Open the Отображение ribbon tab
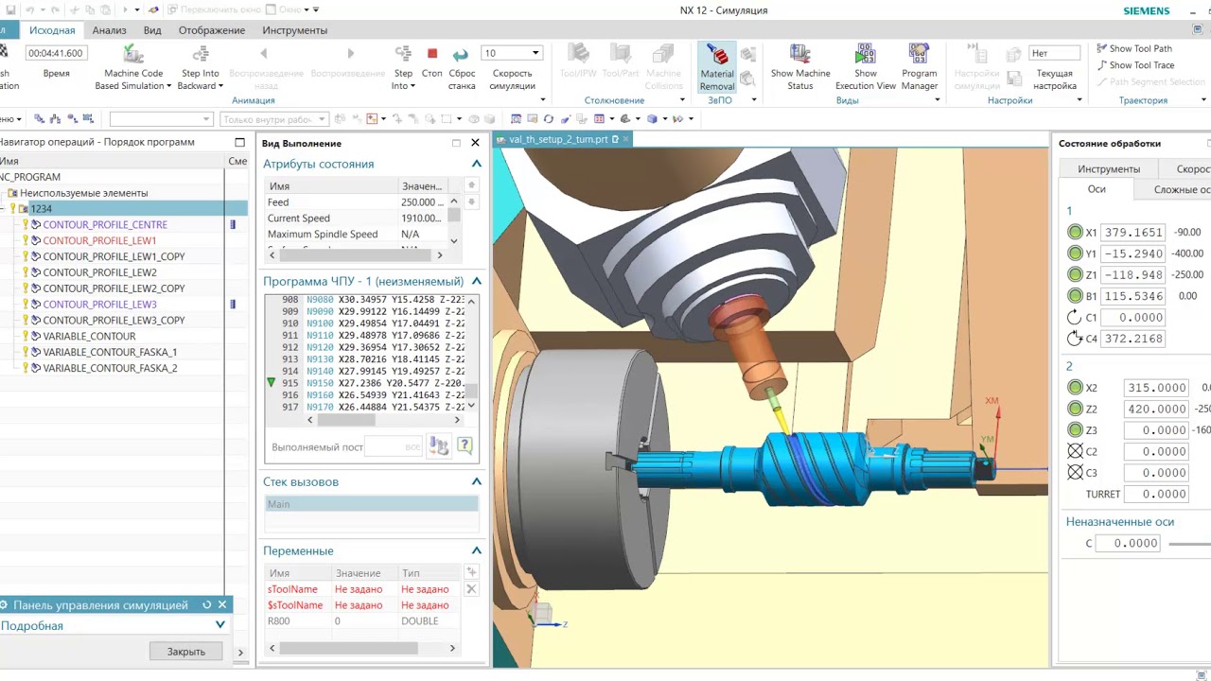 coord(212,30)
